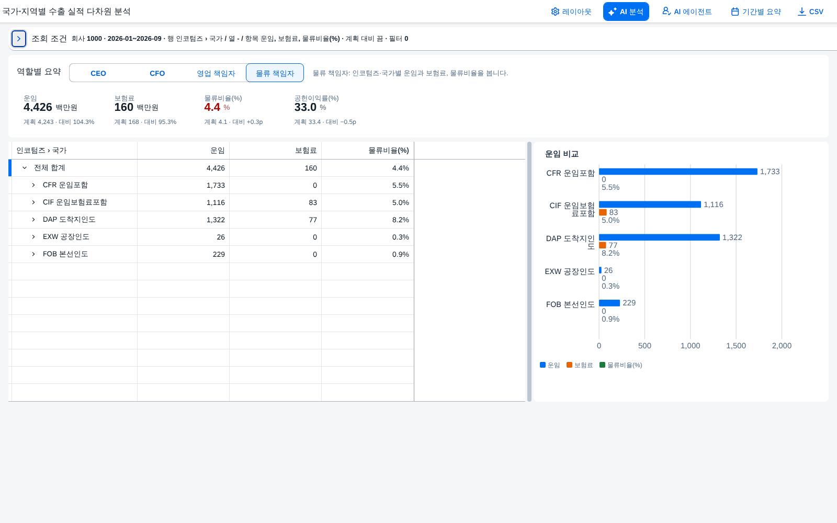This screenshot has width=837, height=523.
Task: Switch to the CEO role tab
Action: [98, 73]
